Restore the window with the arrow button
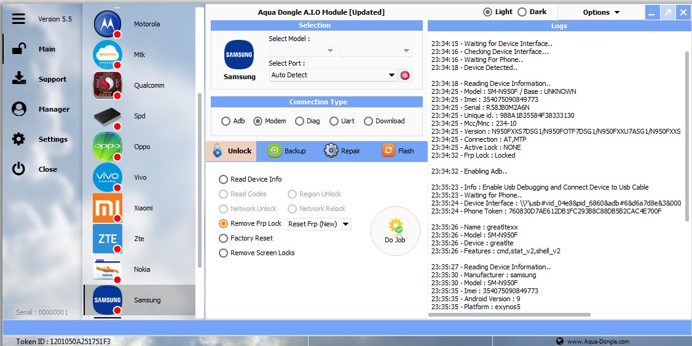This screenshot has height=346, width=692. 668,12
